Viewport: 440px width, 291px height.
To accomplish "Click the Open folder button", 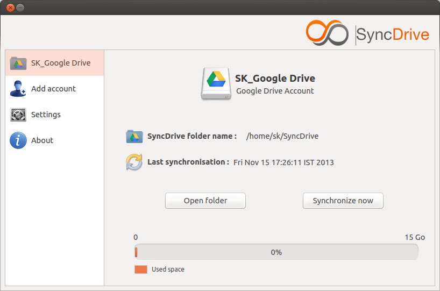I will [x=205, y=201].
